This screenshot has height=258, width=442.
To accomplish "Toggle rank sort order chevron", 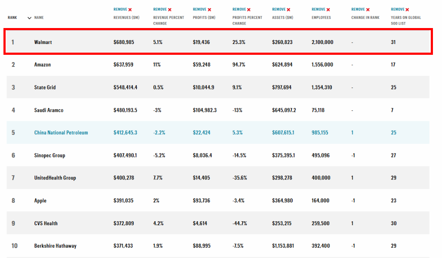I will pos(29,18).
